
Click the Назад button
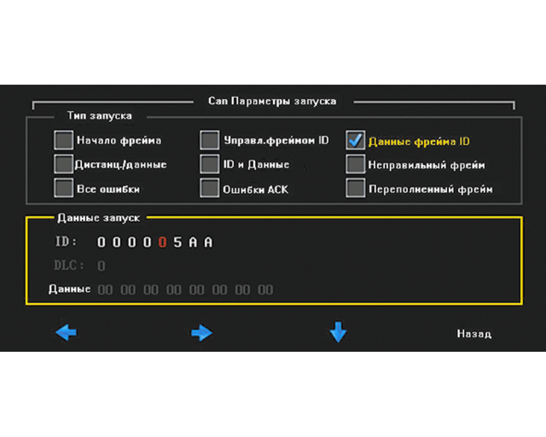(x=473, y=333)
